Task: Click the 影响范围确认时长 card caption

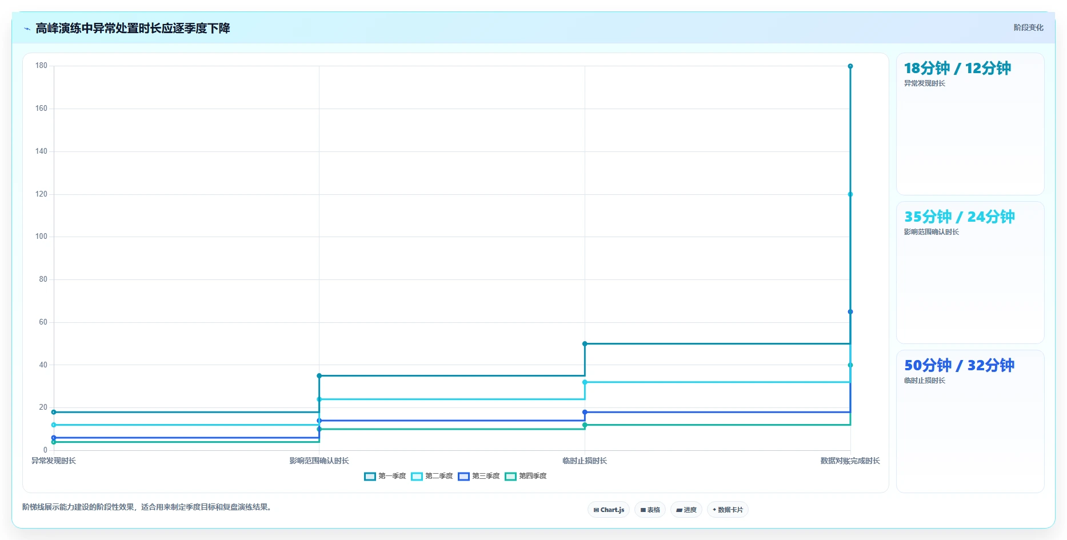Action: point(932,232)
